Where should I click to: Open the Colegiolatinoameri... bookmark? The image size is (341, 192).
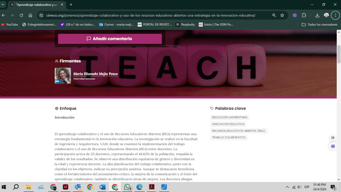[39, 25]
